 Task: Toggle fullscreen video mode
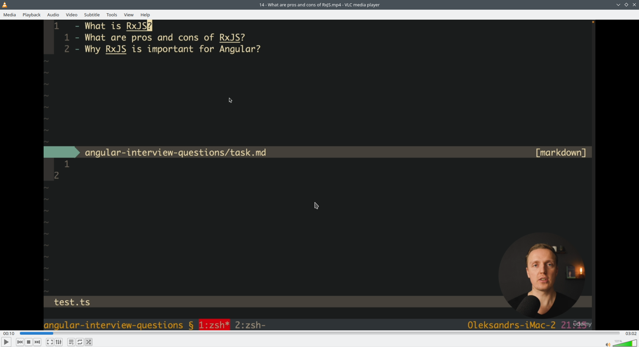50,342
